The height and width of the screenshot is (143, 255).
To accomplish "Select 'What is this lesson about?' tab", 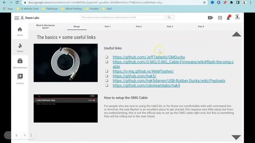I will tap(45, 27).
